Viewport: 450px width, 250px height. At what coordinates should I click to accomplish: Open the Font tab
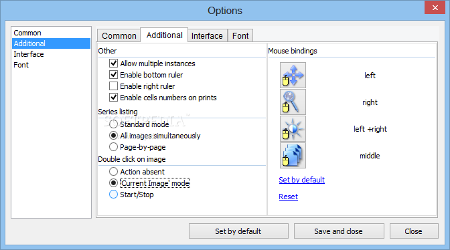[240, 36]
